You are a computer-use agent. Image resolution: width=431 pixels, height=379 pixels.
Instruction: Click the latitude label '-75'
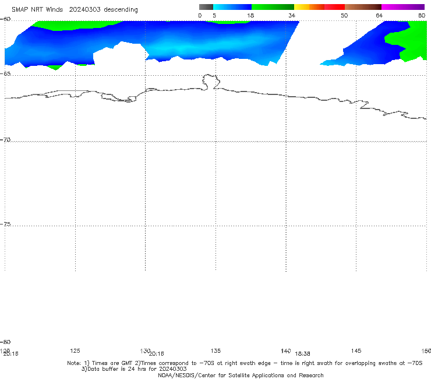[x=5, y=224]
